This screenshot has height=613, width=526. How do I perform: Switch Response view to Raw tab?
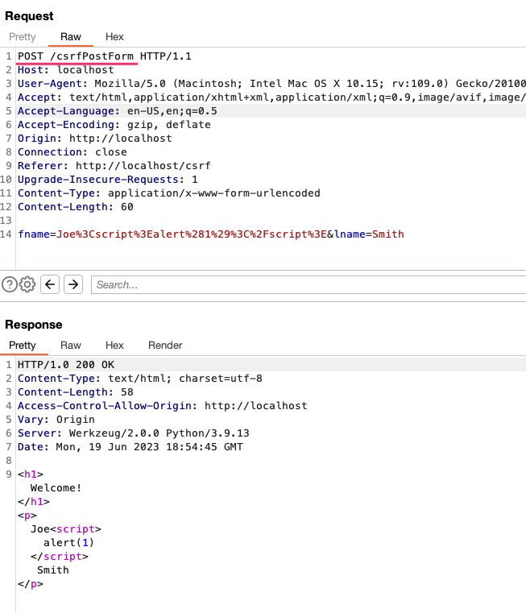pyautogui.click(x=71, y=346)
